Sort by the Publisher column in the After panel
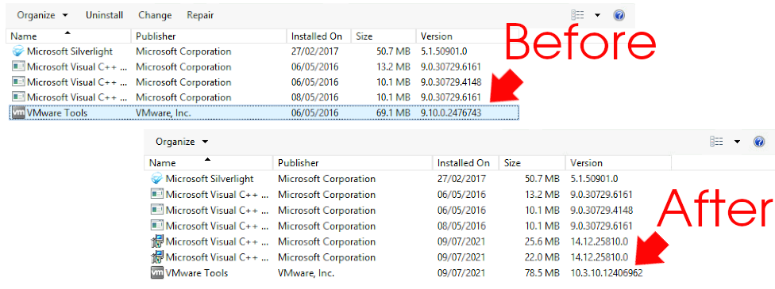The width and height of the screenshot is (775, 289). click(353, 163)
